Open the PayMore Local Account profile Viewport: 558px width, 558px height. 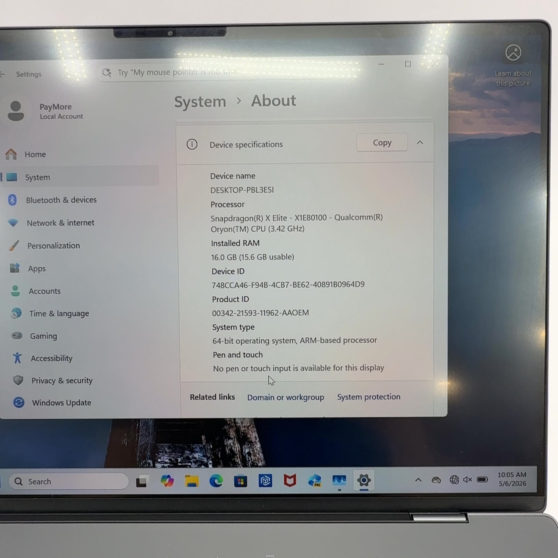46,111
